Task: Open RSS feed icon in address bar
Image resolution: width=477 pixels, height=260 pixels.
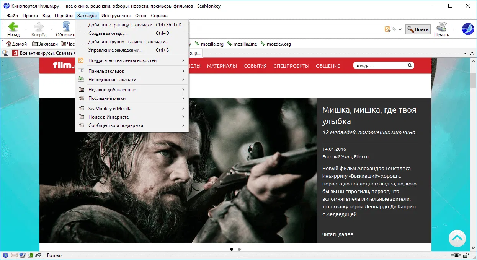Action: point(387,29)
